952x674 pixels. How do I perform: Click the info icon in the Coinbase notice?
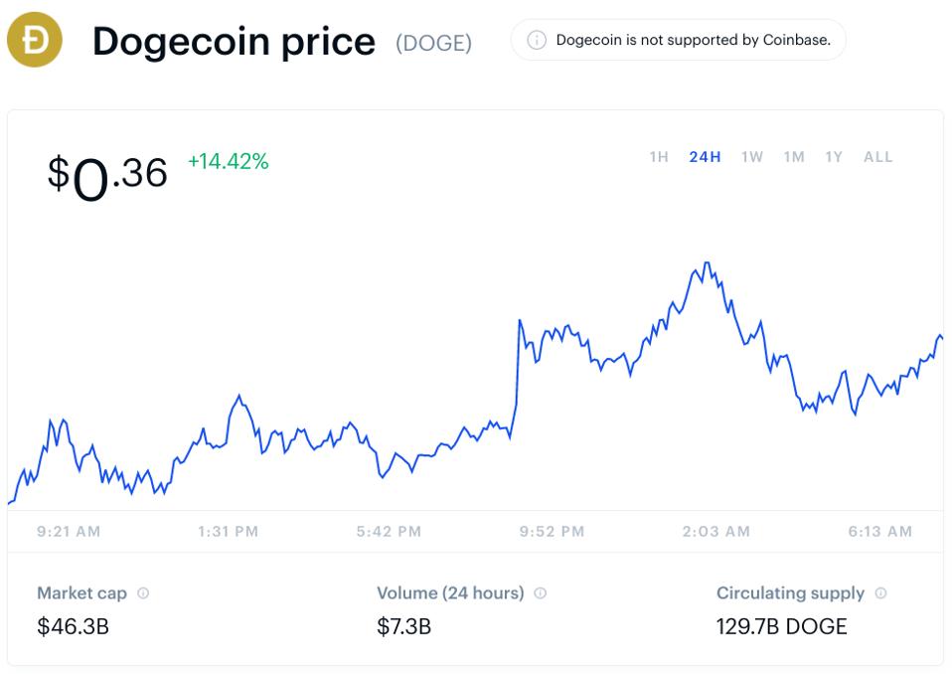click(538, 41)
